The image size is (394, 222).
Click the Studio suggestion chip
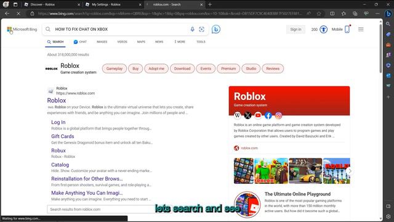(251, 68)
